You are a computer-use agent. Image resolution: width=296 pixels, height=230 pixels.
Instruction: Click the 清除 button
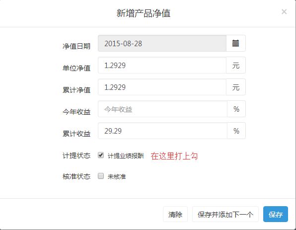pyautogui.click(x=175, y=214)
